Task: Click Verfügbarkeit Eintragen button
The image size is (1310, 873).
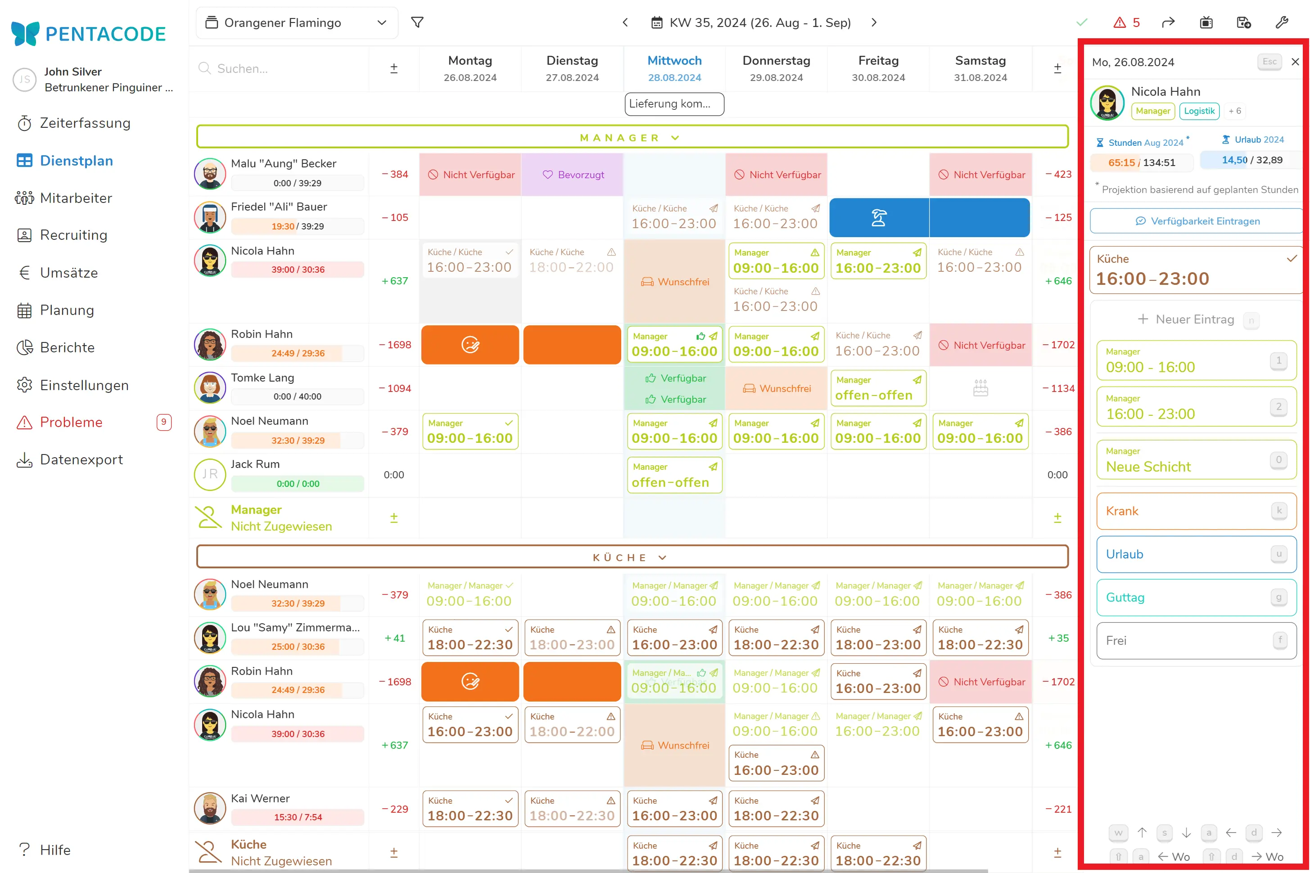Action: click(1197, 221)
